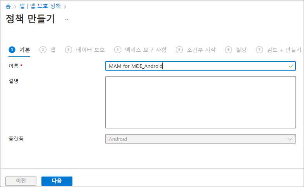Open the 검토 + 만들기 step tab
304x187 pixels.
pos(278,50)
